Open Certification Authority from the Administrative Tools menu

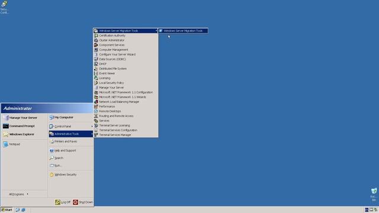[x=126, y=35]
